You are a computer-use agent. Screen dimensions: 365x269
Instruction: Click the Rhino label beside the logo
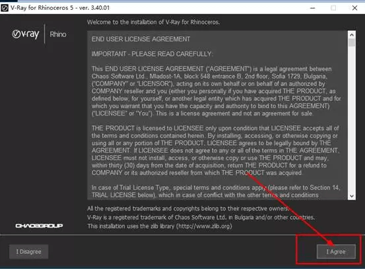tap(58, 34)
